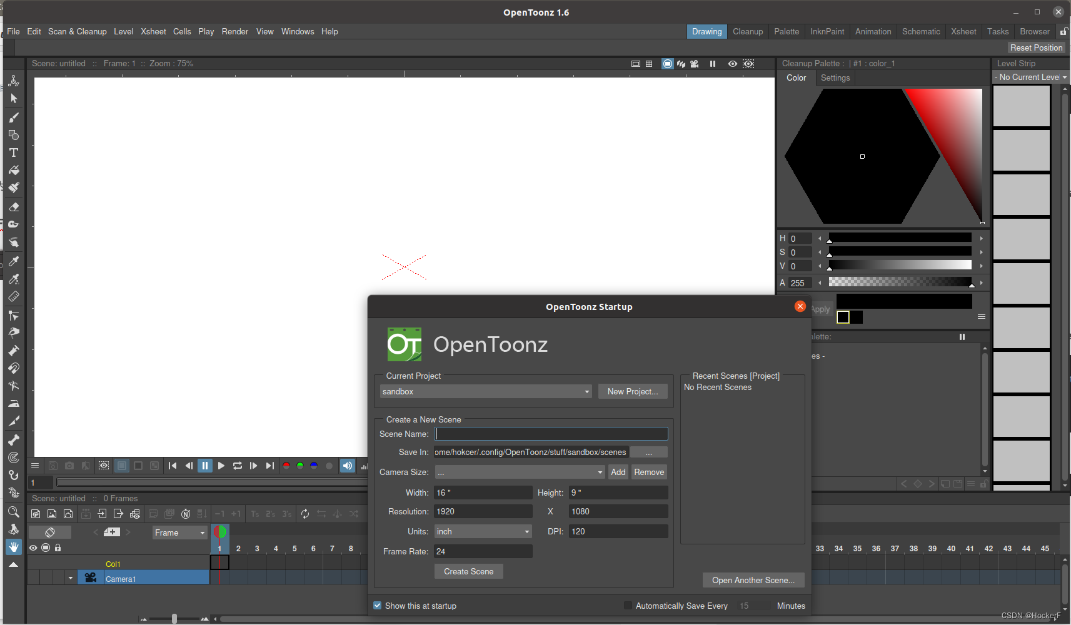Screen dimensions: 1071x625
Task: Open the Current Project sandbox dropdown
Action: pos(486,391)
